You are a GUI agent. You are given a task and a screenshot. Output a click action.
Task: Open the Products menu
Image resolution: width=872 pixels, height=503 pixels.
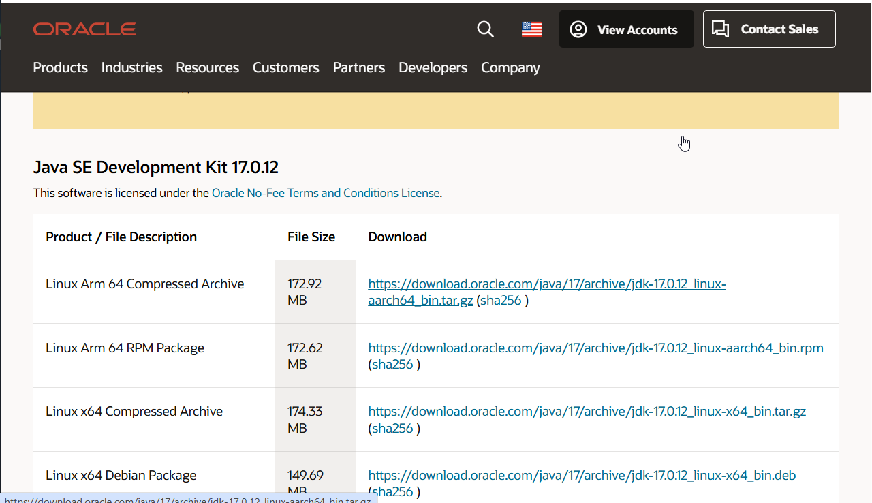[x=60, y=67]
